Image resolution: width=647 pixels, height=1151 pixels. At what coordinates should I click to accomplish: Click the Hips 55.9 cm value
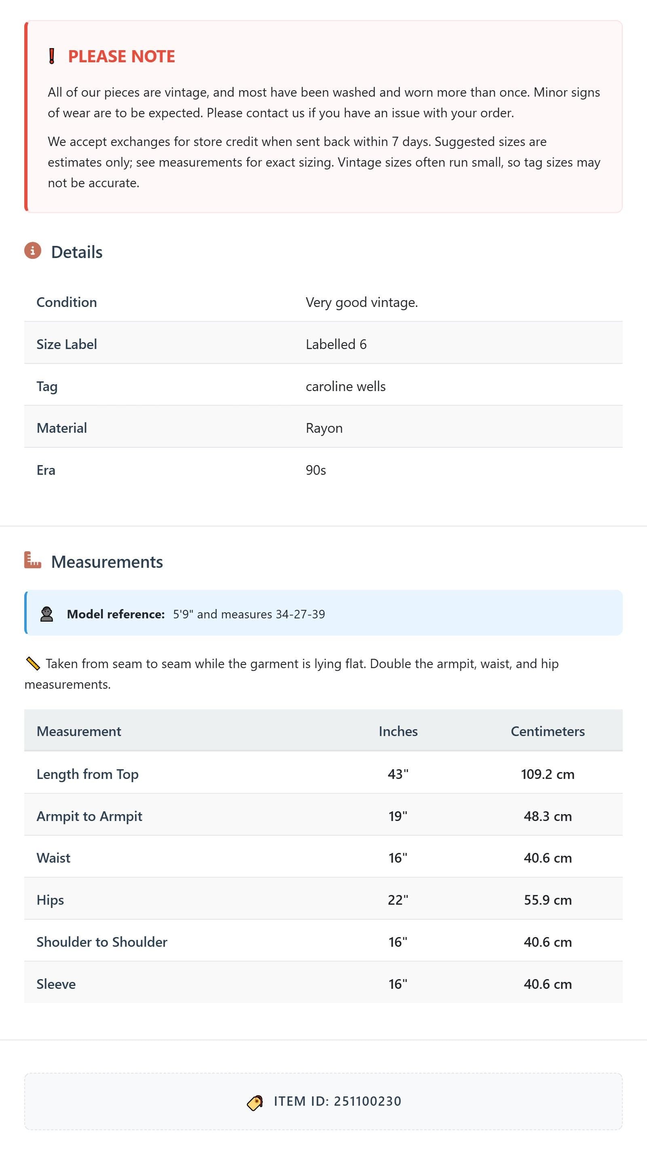548,900
